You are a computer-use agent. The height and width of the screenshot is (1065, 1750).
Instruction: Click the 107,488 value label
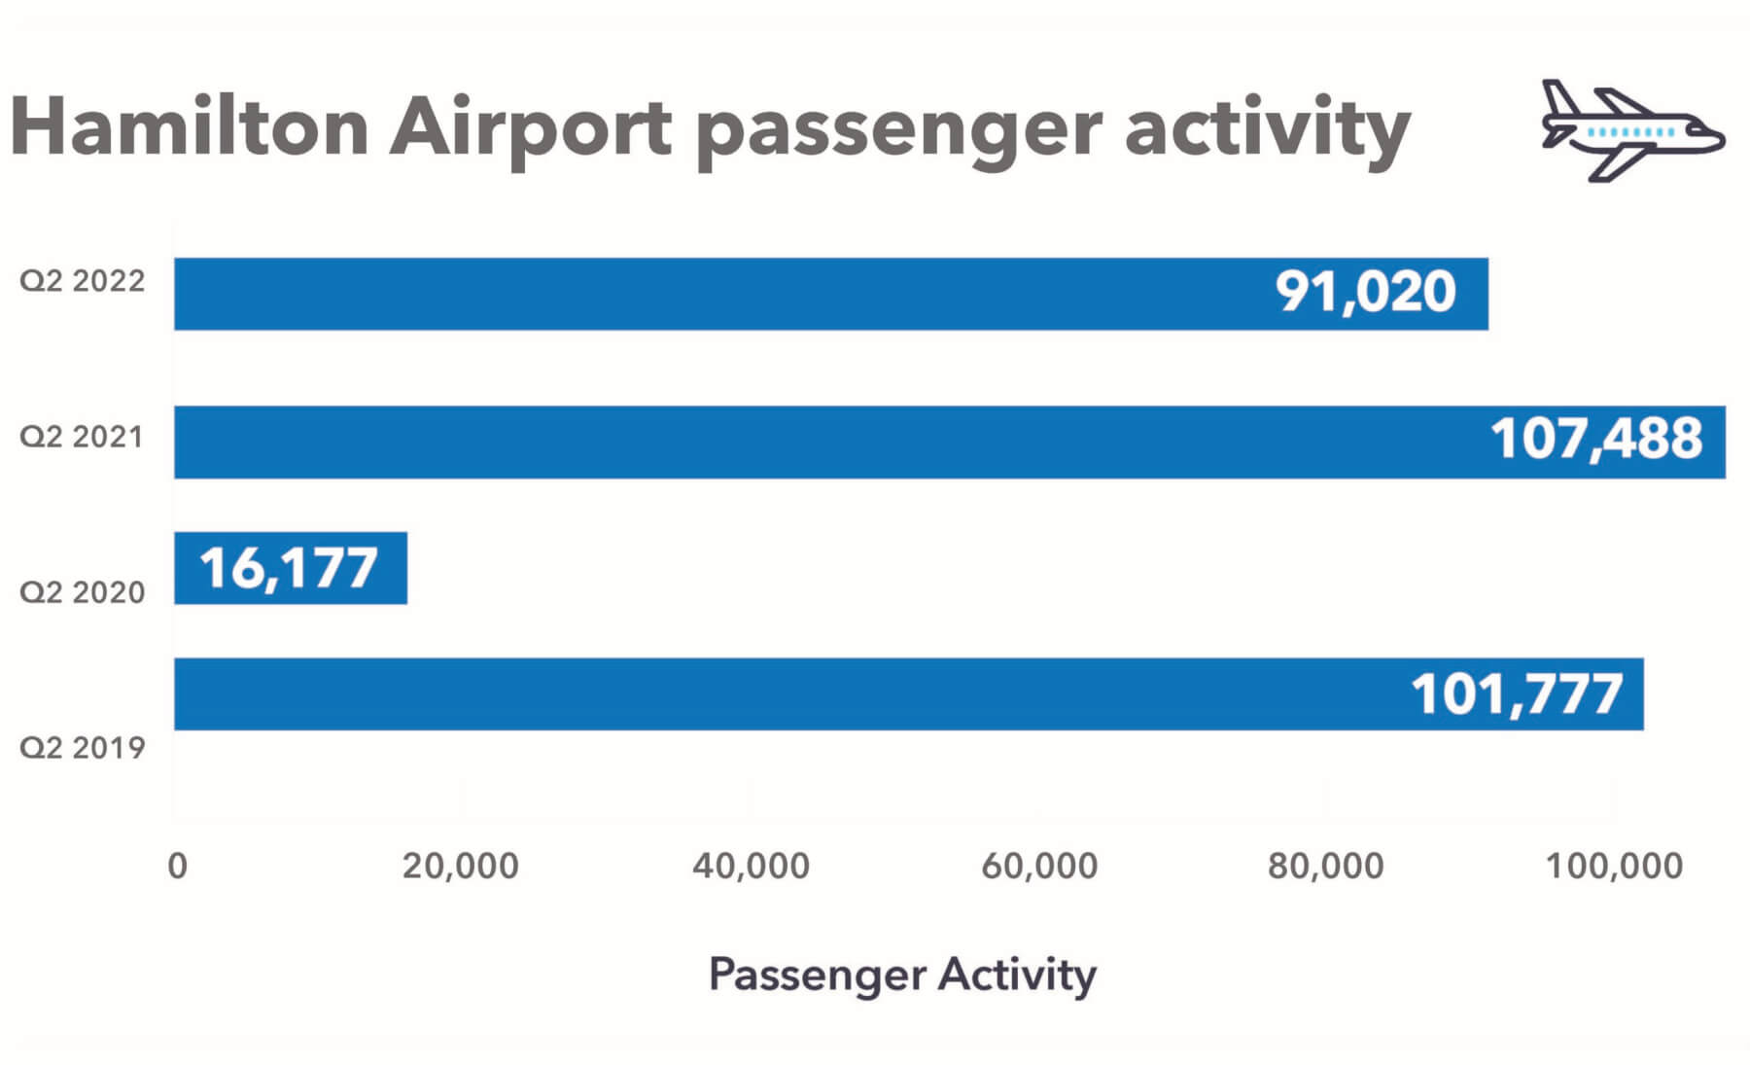1596,439
